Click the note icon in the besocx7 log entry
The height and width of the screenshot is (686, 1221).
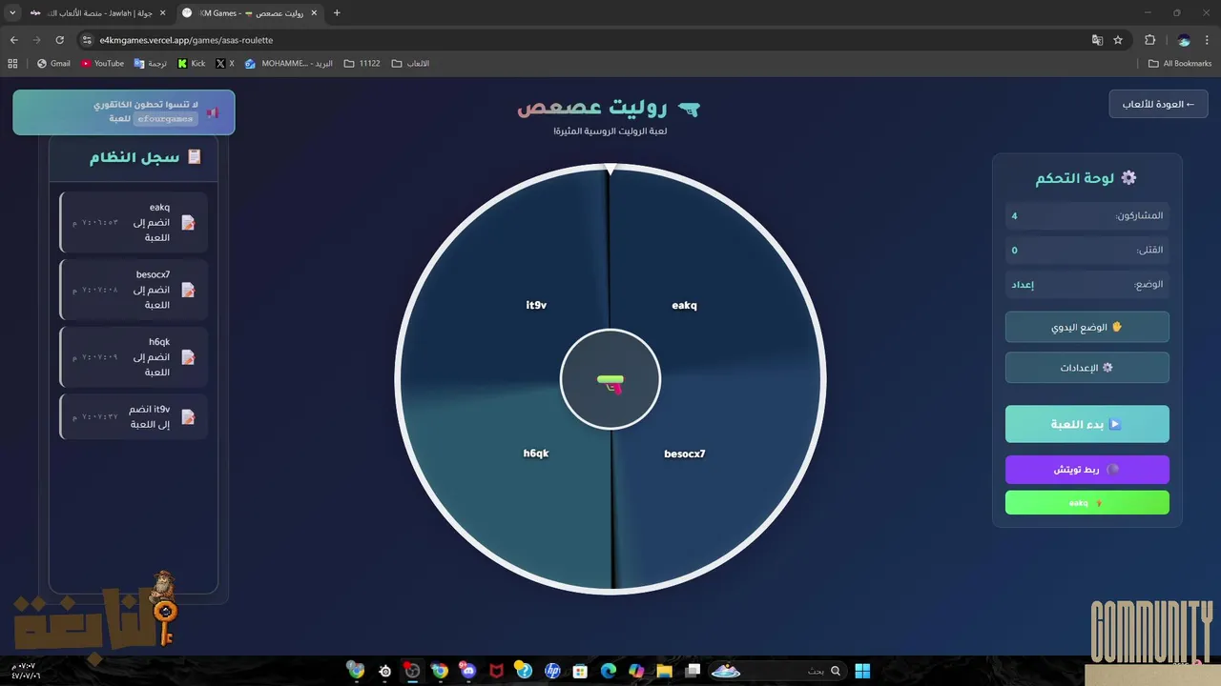tap(188, 290)
